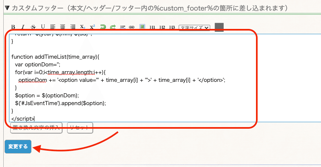321x167 pixels.
Task: Apply H1 heading style
Action: tap(152, 27)
